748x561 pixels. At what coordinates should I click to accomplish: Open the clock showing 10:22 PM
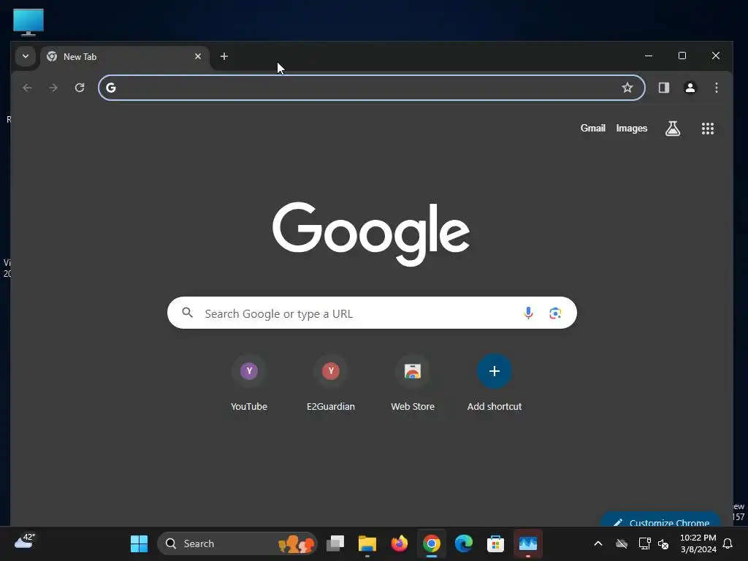(x=698, y=543)
